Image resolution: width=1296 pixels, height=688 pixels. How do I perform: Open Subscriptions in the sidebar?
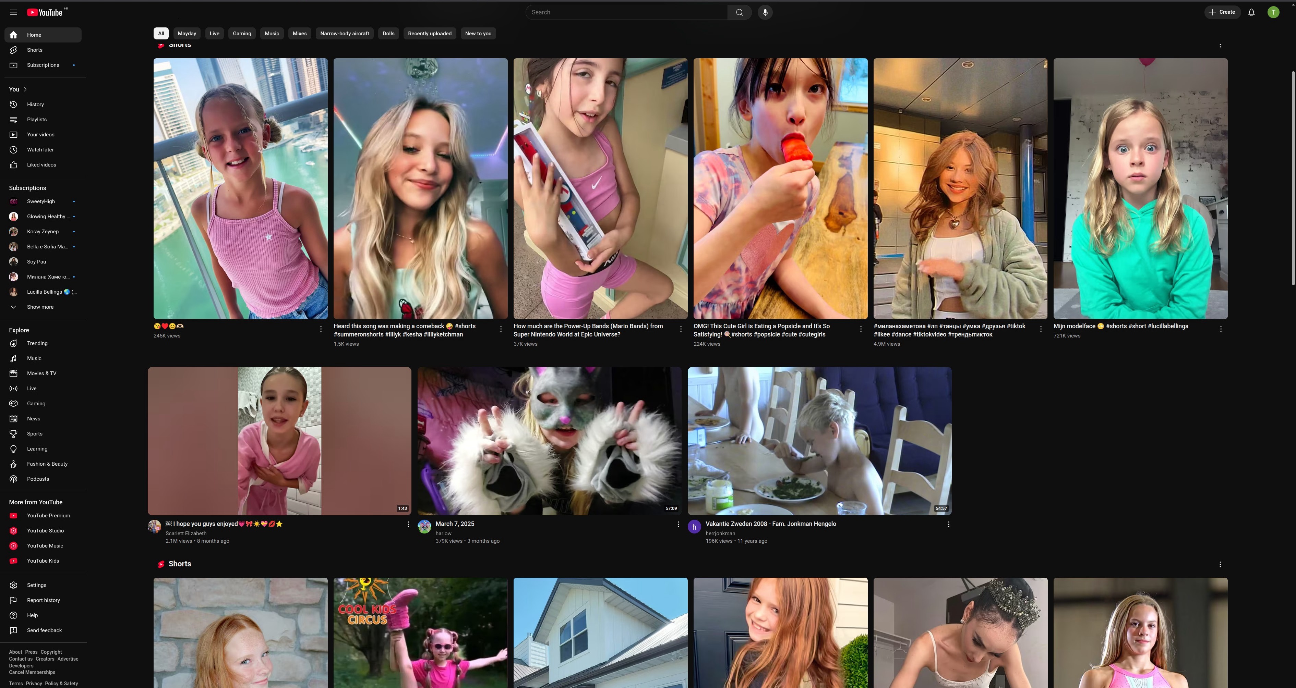[x=43, y=65]
